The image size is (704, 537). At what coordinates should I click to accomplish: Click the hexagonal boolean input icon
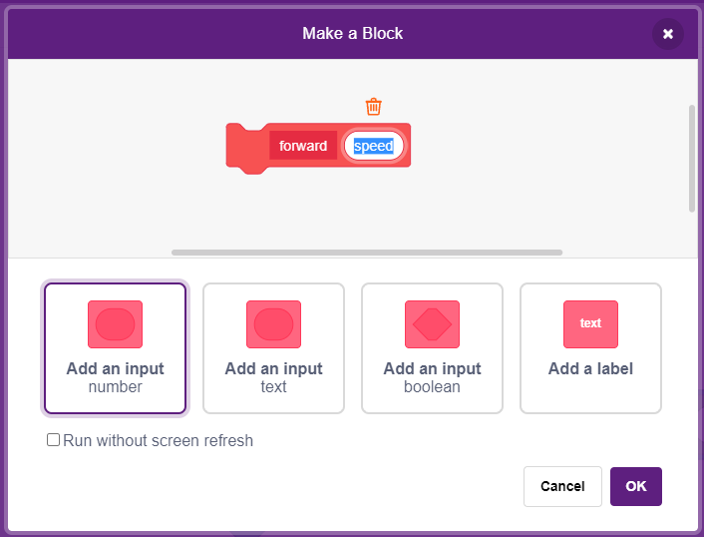[x=432, y=324]
